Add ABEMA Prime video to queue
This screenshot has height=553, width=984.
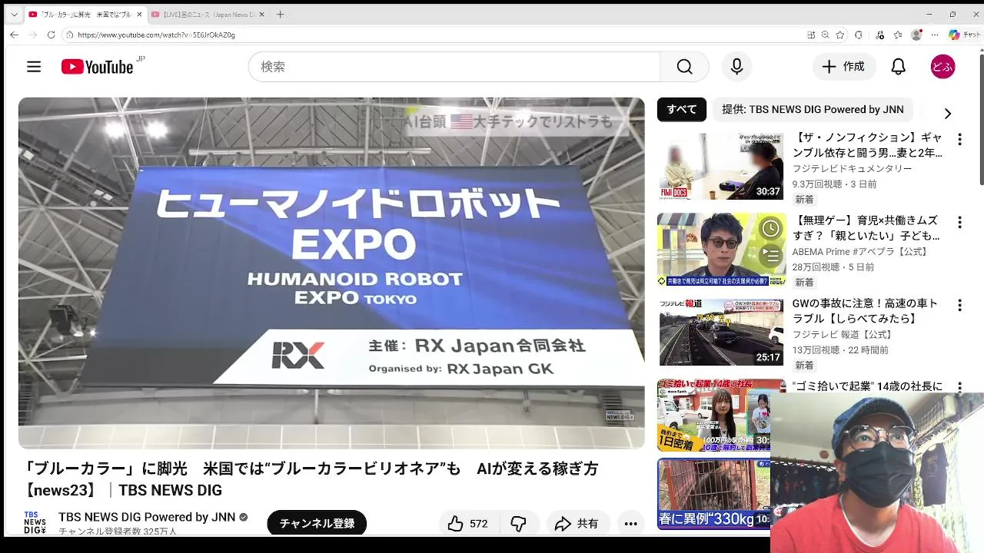point(771,254)
